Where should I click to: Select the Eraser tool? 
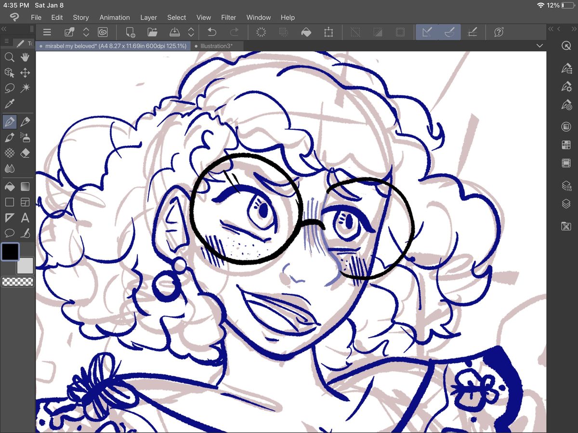click(25, 153)
